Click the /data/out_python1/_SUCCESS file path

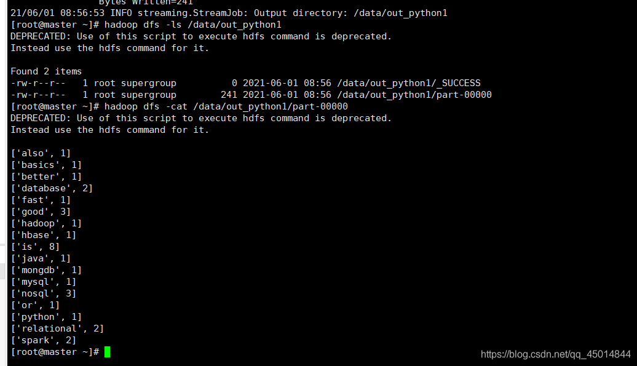point(409,83)
